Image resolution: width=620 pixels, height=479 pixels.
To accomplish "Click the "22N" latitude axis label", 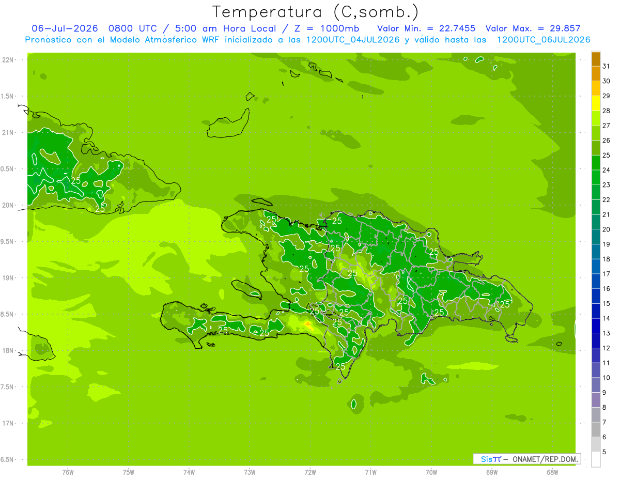I will [9, 60].
